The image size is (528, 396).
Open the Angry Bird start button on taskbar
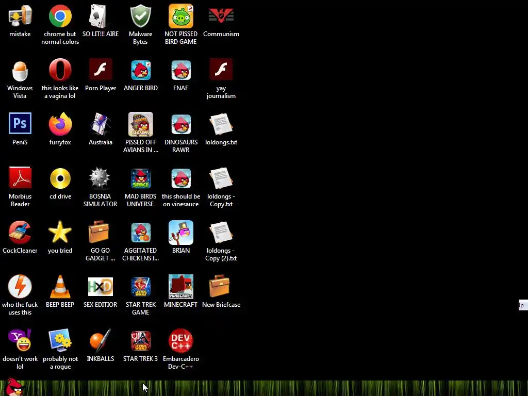coord(15,387)
